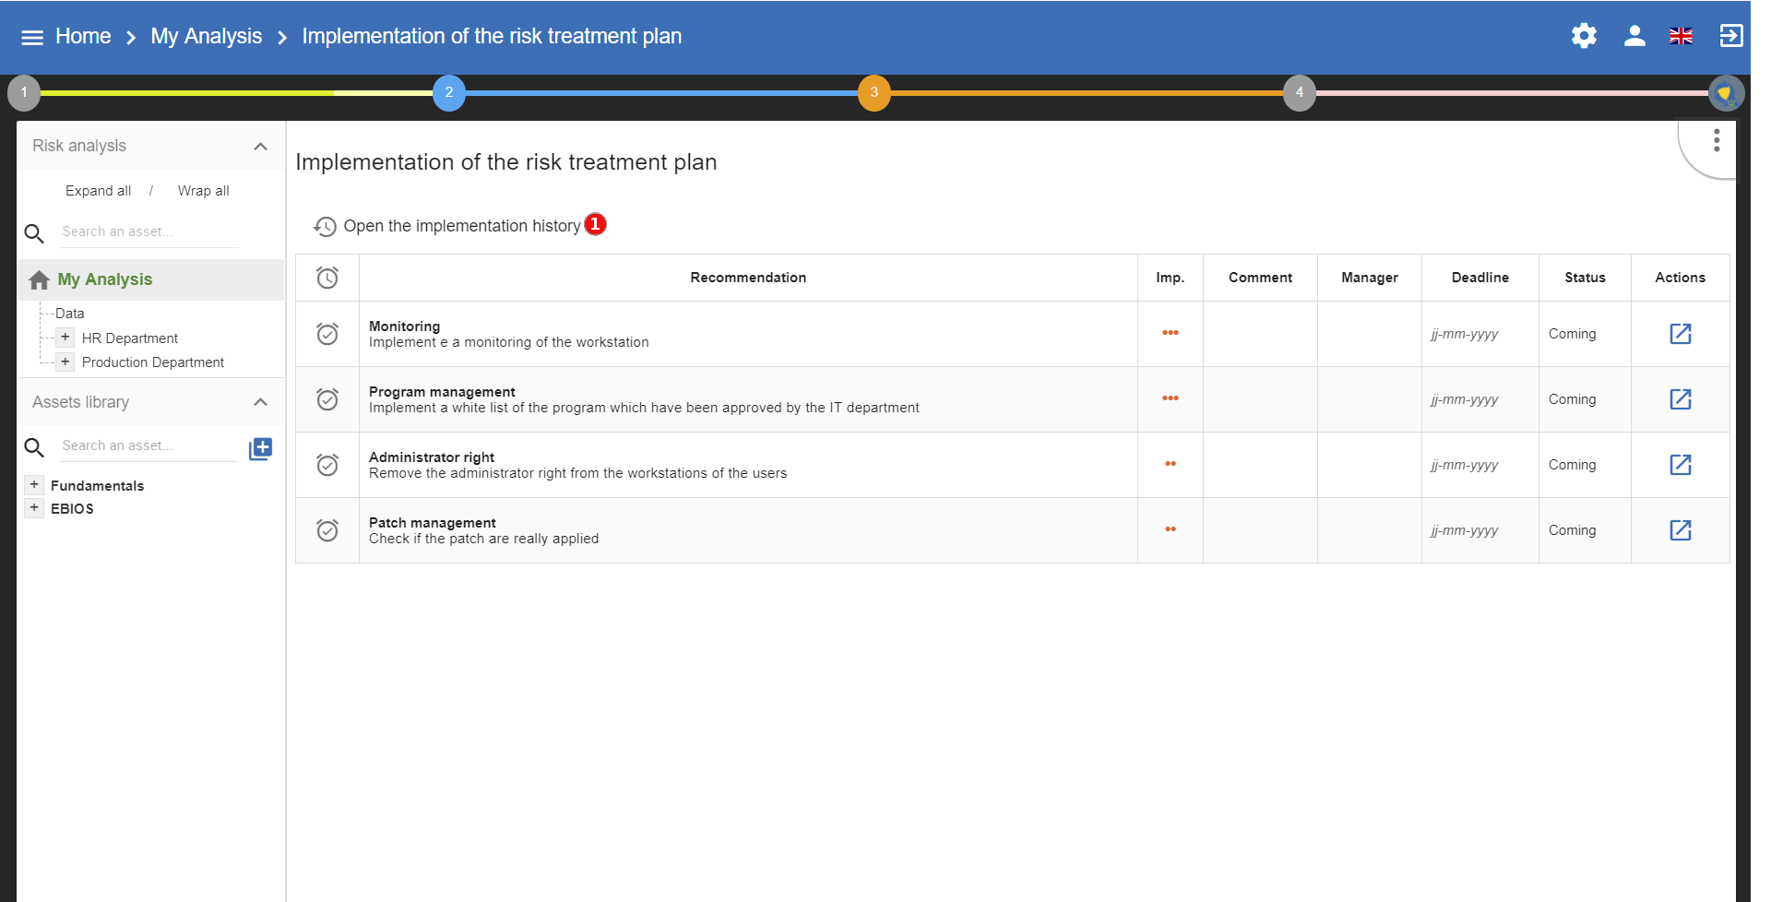Validate the Monitoring recommendation clock-check icon
Screen dimensions: 1771x902
click(327, 334)
